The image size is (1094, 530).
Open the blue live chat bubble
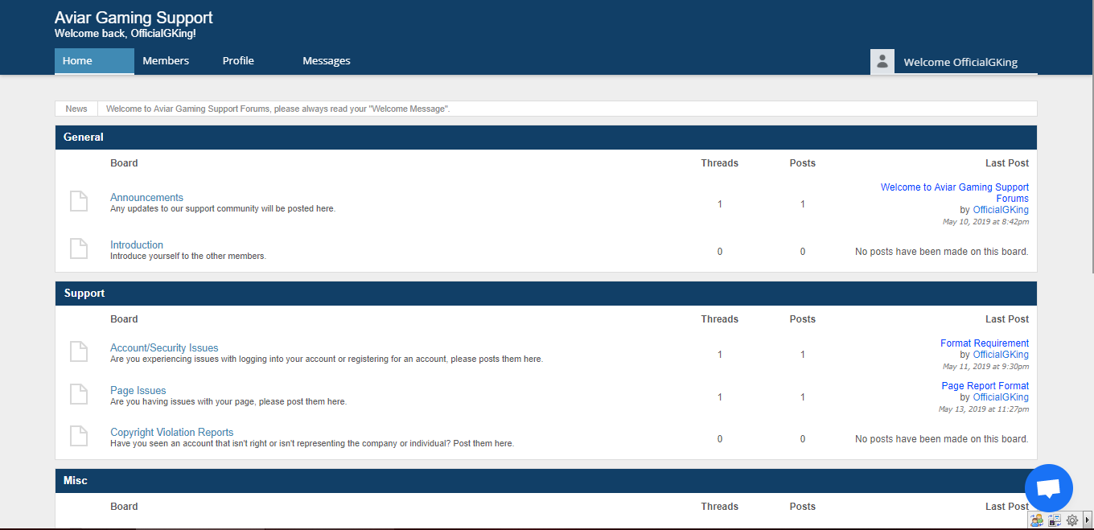click(x=1049, y=488)
